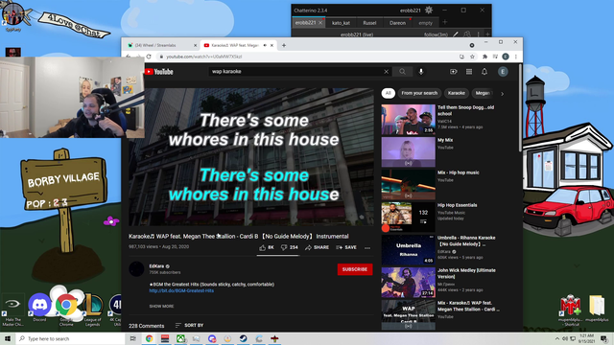Select League of Legends desktop shortcut
The height and width of the screenshot is (345, 614).
pyautogui.click(x=92, y=309)
